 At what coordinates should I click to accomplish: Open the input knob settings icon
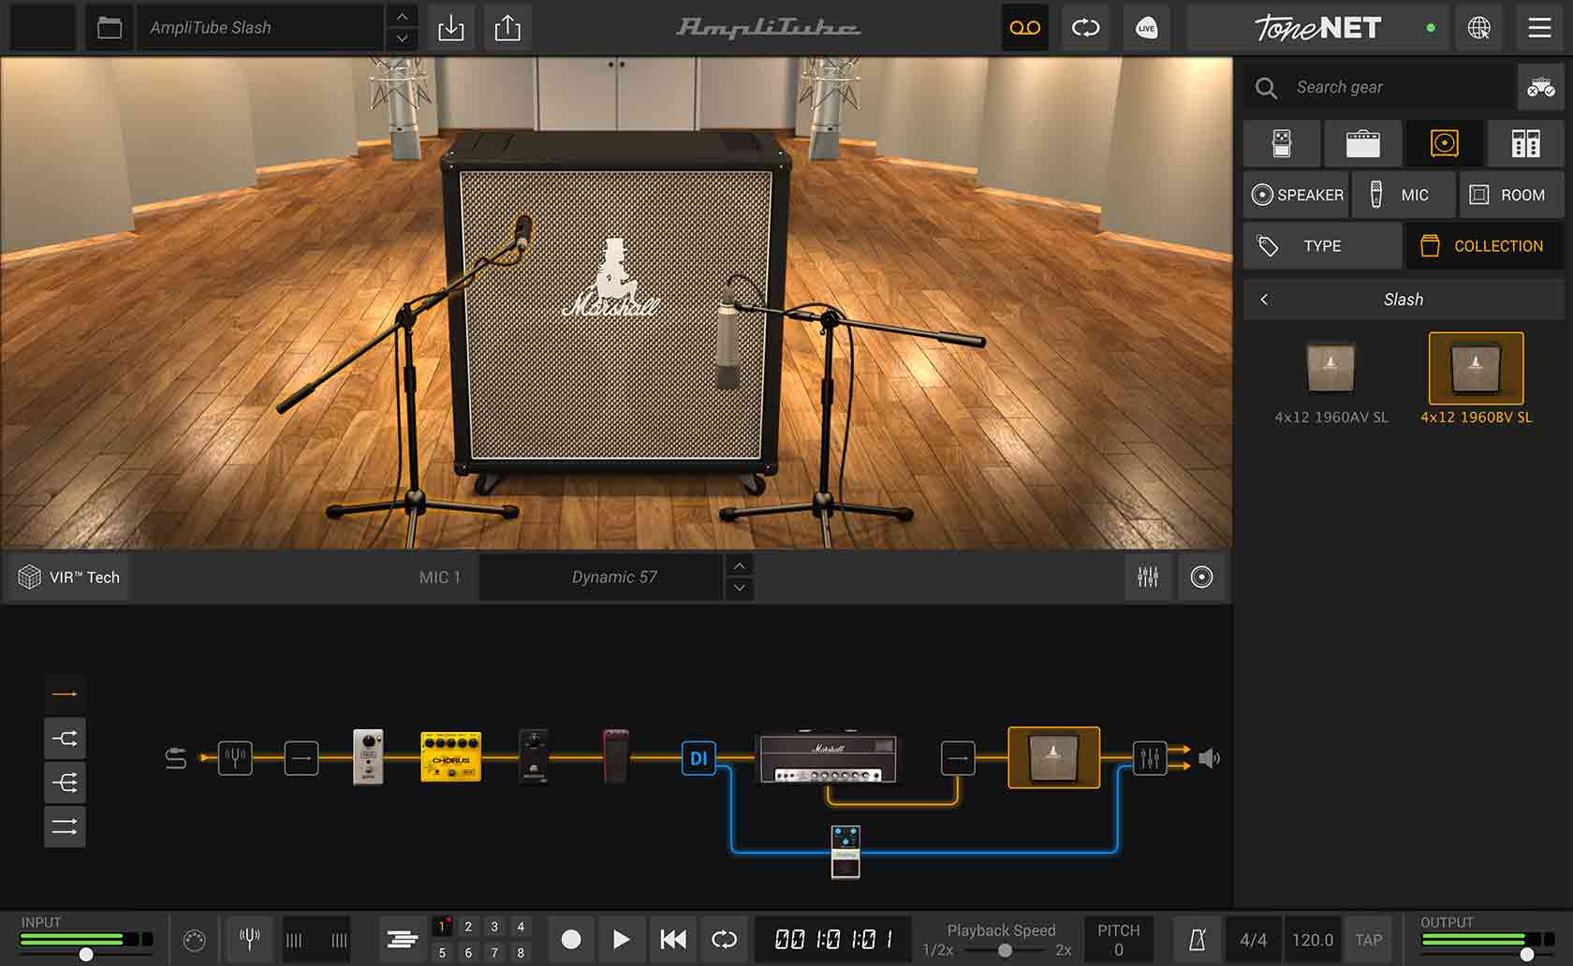[194, 940]
